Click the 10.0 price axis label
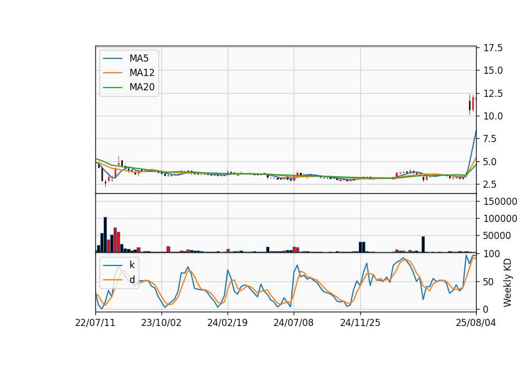 pos(493,116)
